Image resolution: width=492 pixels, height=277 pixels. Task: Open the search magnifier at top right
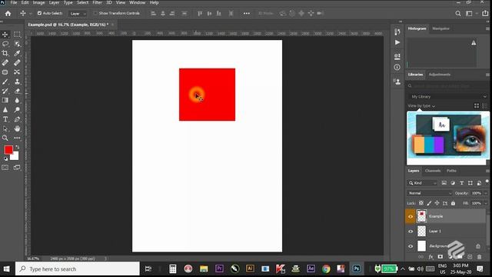tap(458, 13)
